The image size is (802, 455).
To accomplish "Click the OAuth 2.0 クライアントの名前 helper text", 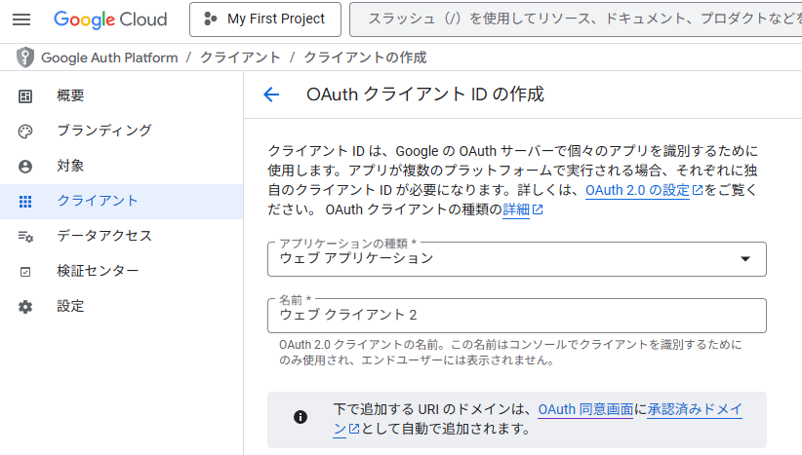I will click(510, 353).
